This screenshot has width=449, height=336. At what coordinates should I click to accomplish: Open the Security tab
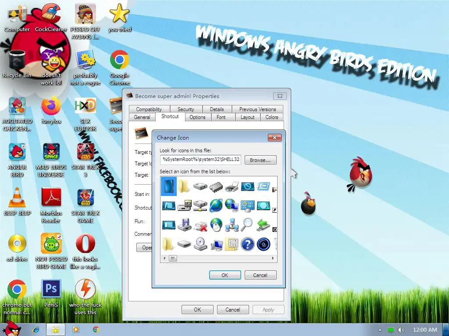(186, 109)
